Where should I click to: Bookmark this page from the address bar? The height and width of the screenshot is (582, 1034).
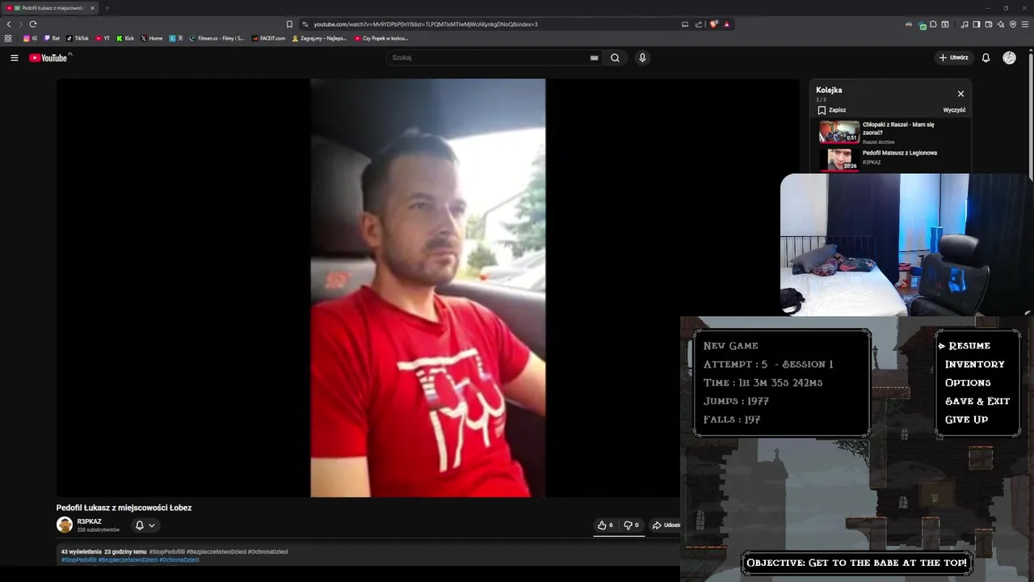[x=289, y=24]
